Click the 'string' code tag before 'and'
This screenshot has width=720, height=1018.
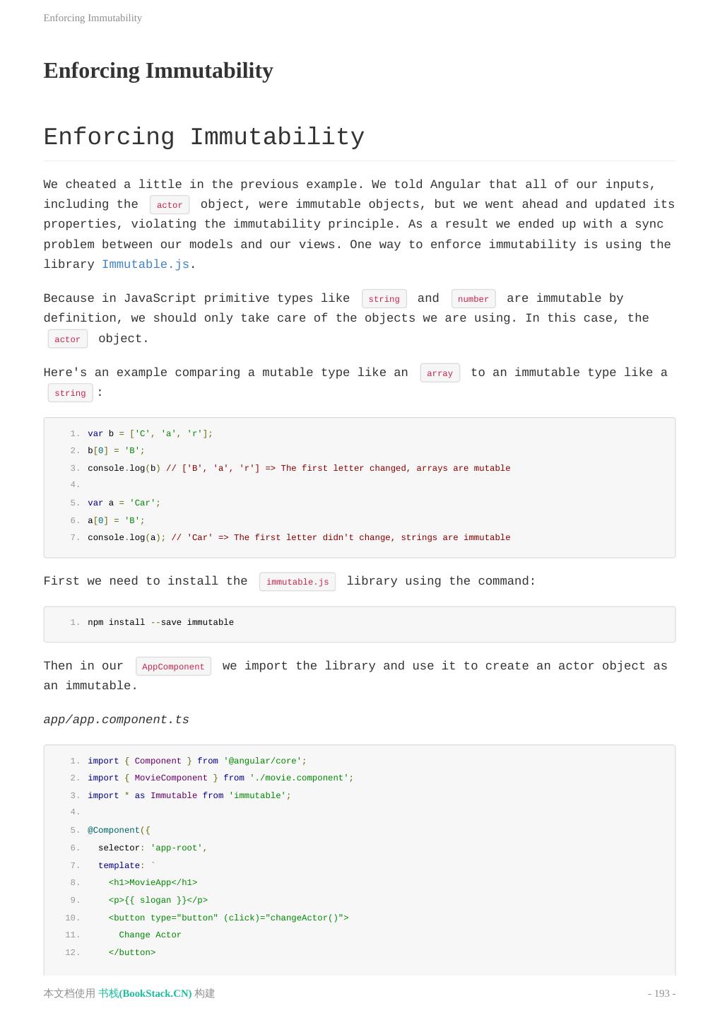point(384,299)
